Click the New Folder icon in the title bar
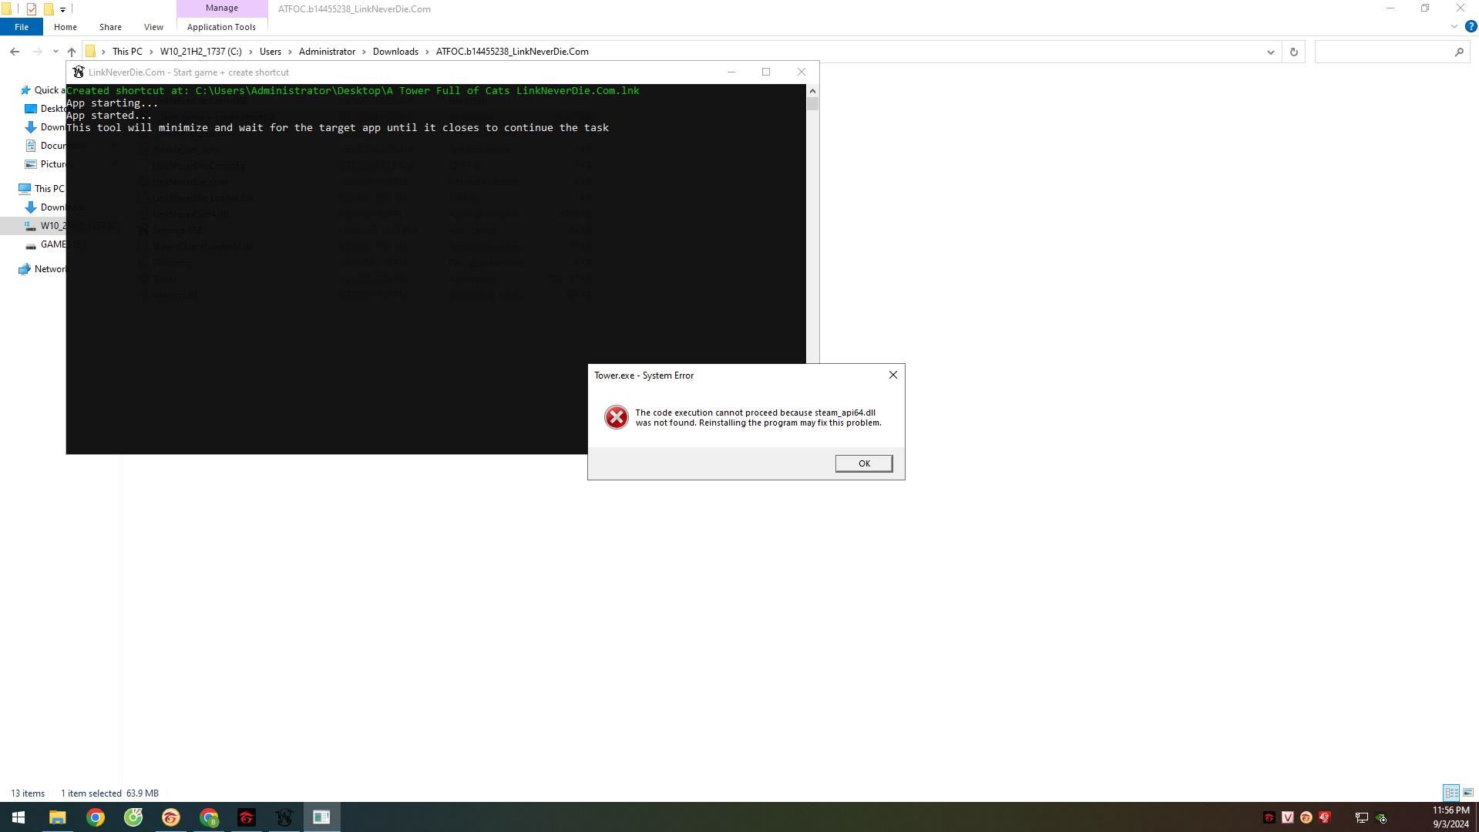 tap(48, 9)
